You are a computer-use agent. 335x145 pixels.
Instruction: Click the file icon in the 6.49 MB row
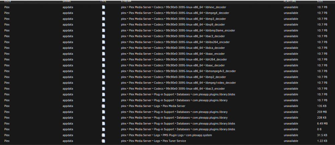(104, 124)
